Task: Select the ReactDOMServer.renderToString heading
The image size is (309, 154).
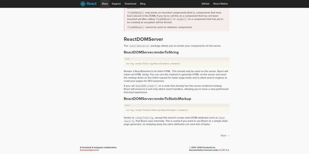Action: (x=151, y=52)
